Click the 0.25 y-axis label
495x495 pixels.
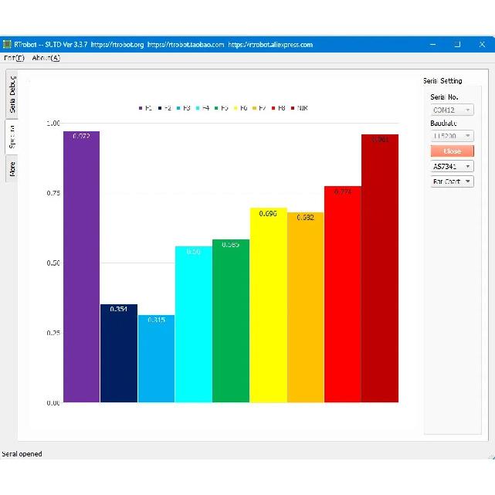point(53,333)
